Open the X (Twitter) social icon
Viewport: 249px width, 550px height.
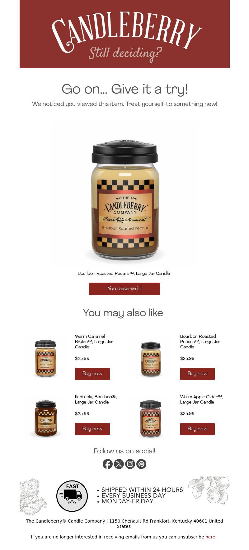pos(119,464)
